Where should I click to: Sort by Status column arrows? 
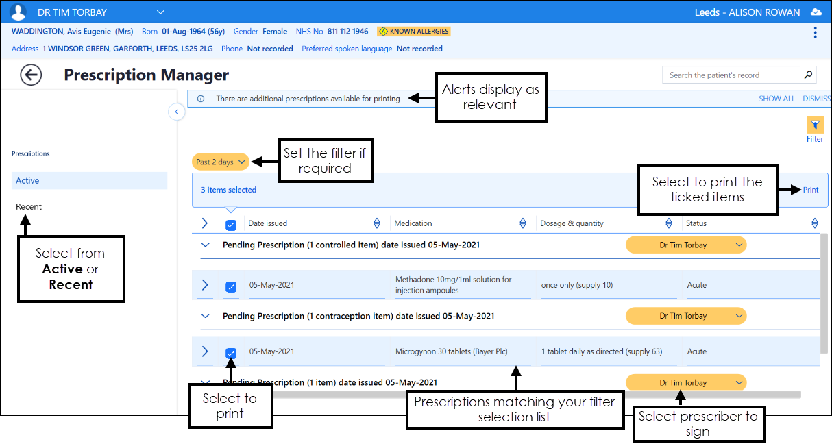point(814,223)
